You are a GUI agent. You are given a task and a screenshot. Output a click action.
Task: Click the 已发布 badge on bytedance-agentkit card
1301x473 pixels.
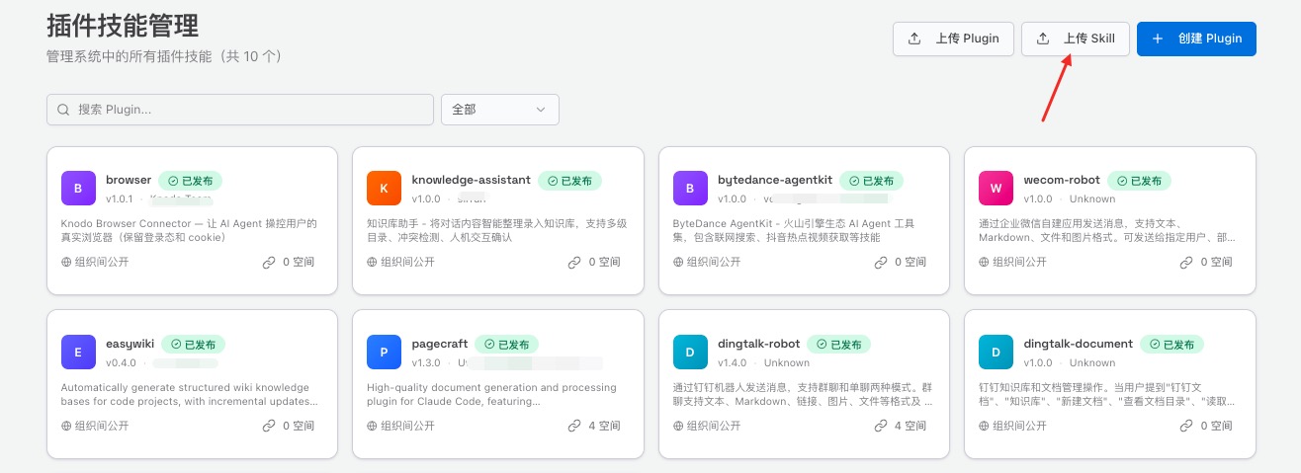point(871,181)
